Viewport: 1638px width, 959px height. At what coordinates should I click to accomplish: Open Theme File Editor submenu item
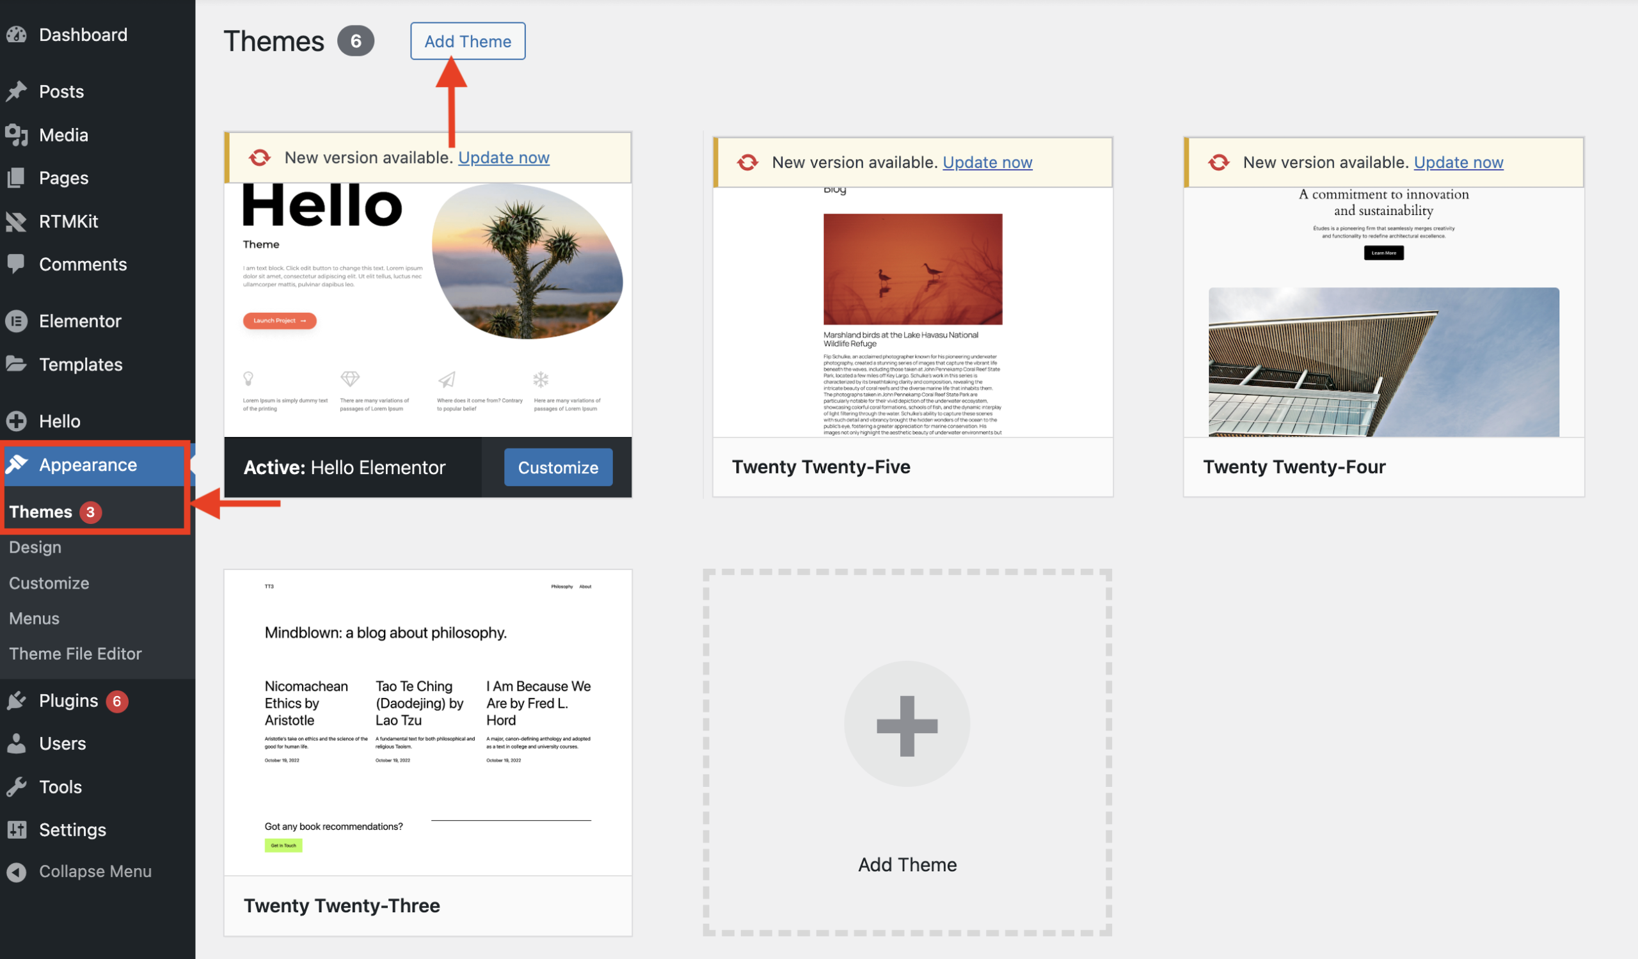coord(76,654)
